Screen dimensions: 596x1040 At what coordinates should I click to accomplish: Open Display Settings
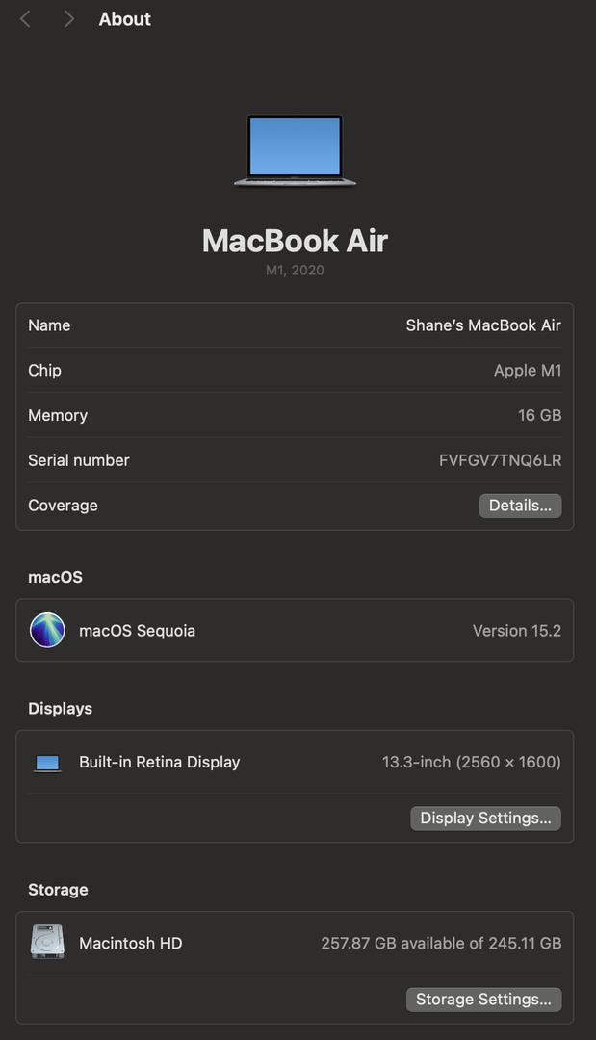[485, 818]
